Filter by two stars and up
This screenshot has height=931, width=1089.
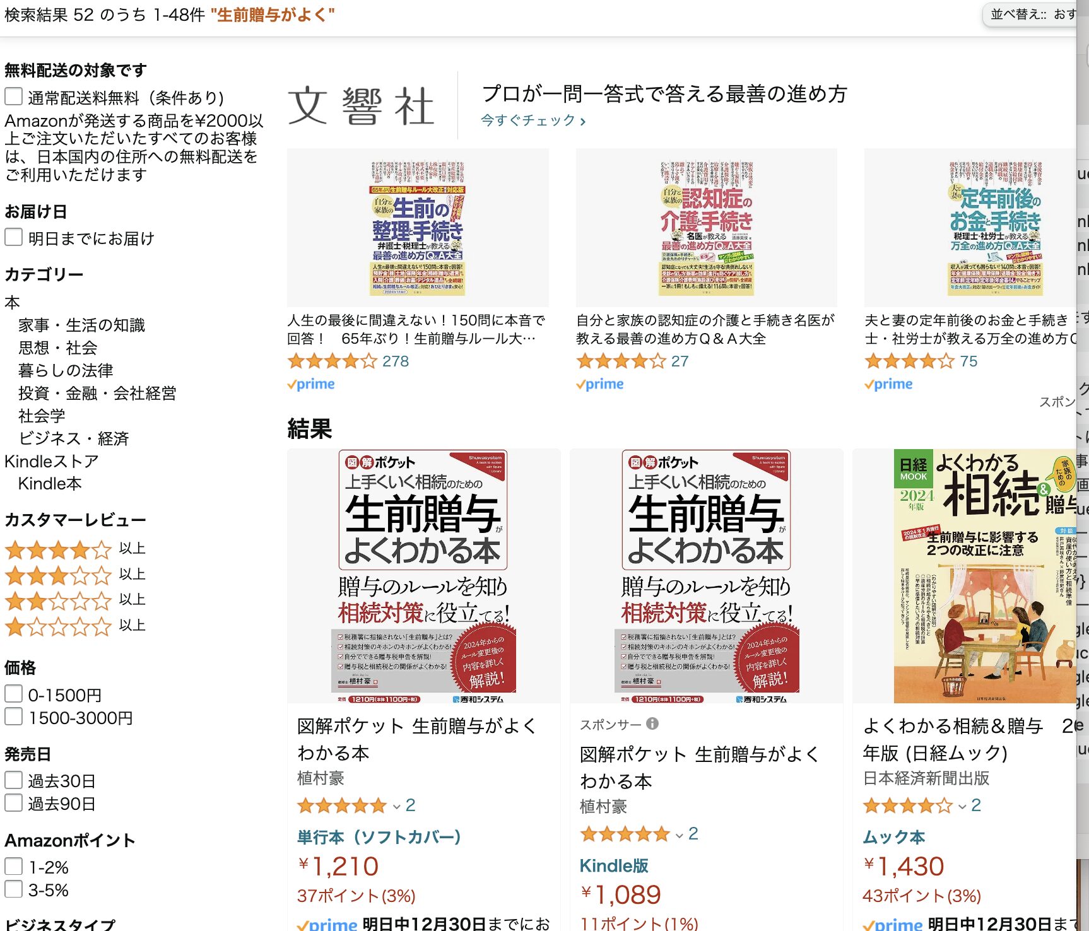click(75, 600)
